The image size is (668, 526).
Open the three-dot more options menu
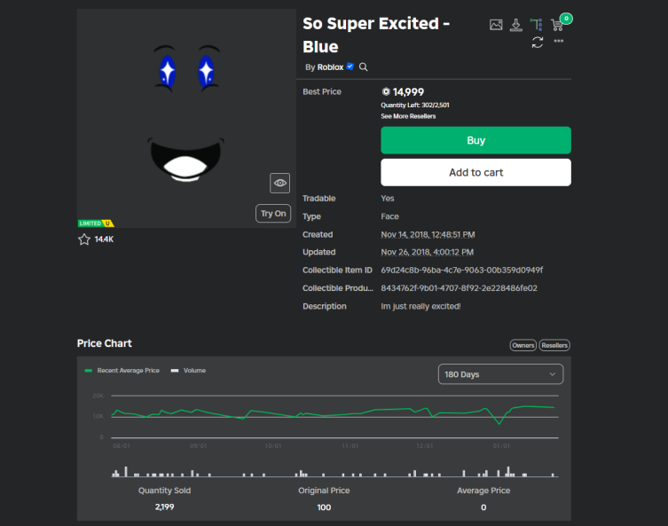tap(559, 41)
